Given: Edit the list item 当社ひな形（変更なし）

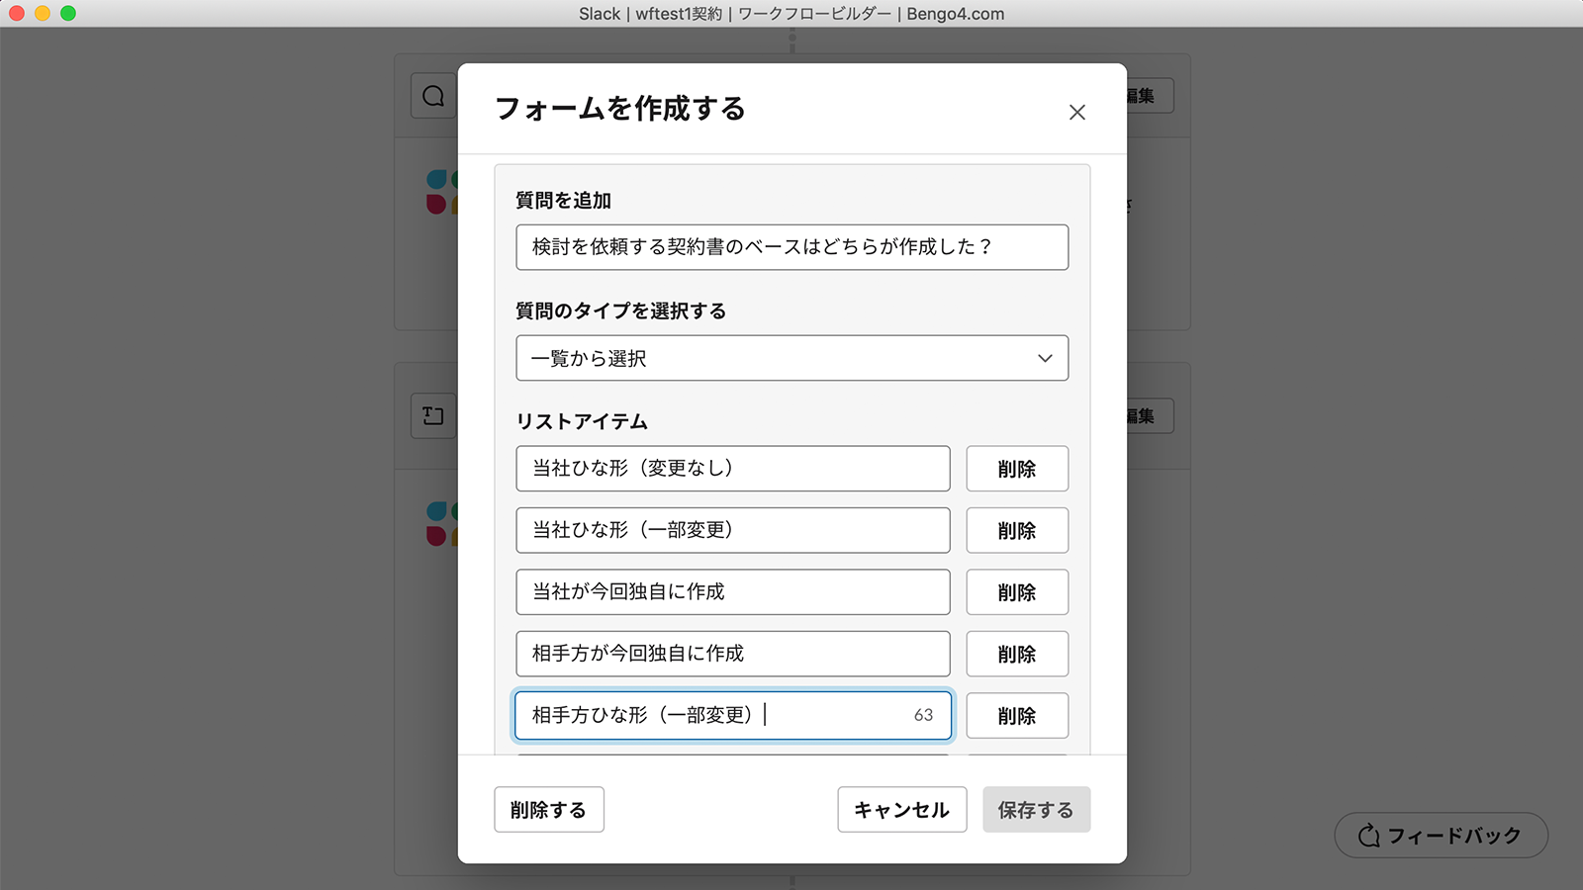Looking at the screenshot, I should point(732,469).
